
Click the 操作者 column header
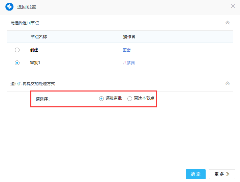129,36
